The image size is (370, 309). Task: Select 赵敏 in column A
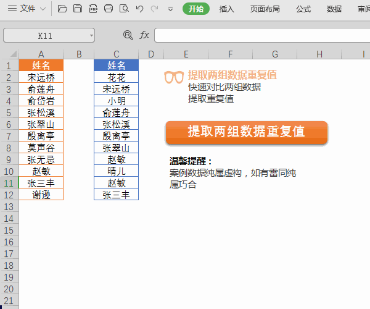(x=41, y=171)
